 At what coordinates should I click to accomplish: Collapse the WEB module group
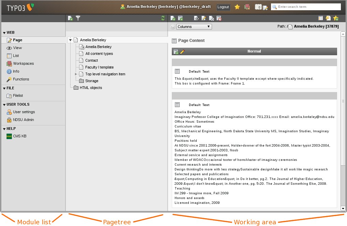(x=4, y=33)
